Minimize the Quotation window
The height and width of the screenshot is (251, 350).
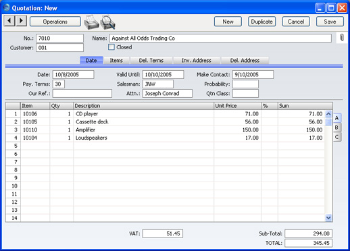tap(320, 8)
